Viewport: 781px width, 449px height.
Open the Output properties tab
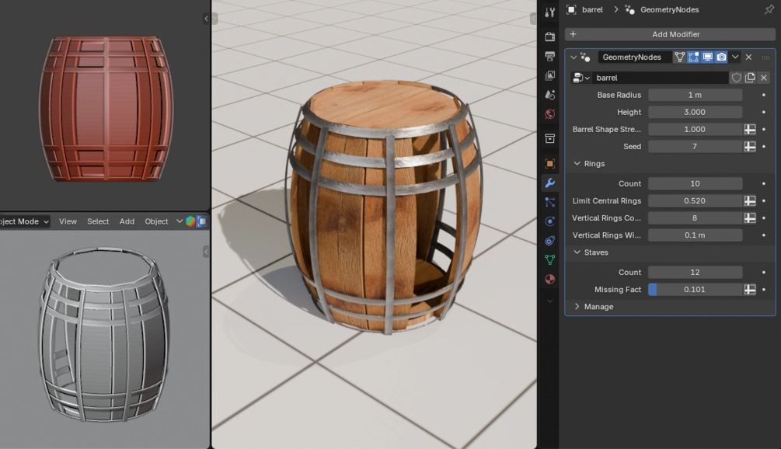pos(549,56)
